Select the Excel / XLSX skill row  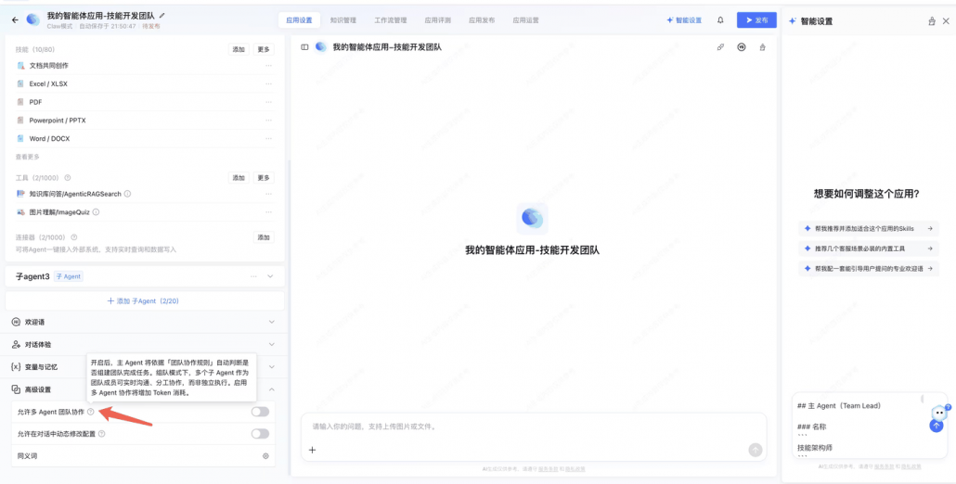tap(145, 84)
